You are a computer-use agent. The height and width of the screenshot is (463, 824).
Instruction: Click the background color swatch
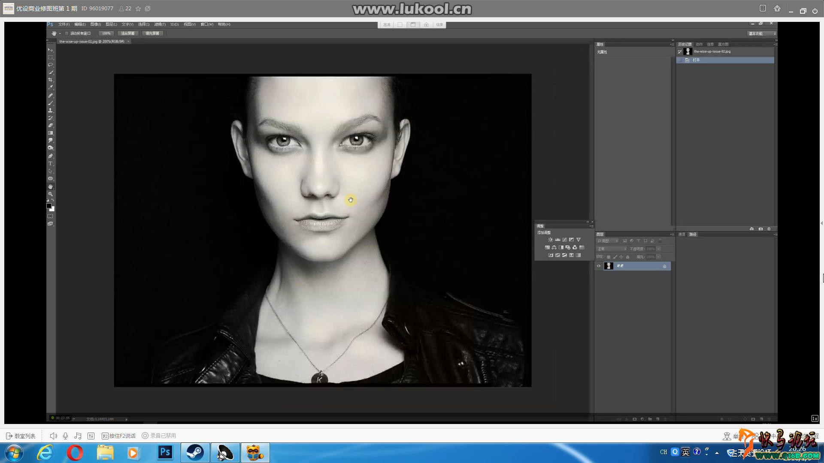52,209
